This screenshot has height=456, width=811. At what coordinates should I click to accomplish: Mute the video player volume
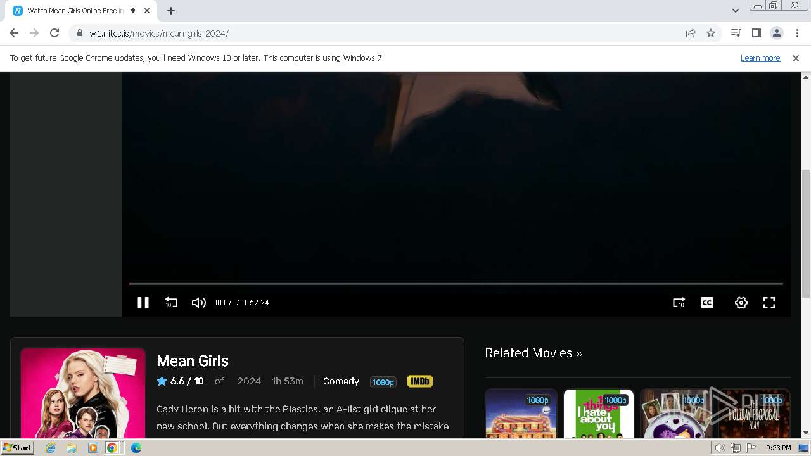tap(198, 303)
